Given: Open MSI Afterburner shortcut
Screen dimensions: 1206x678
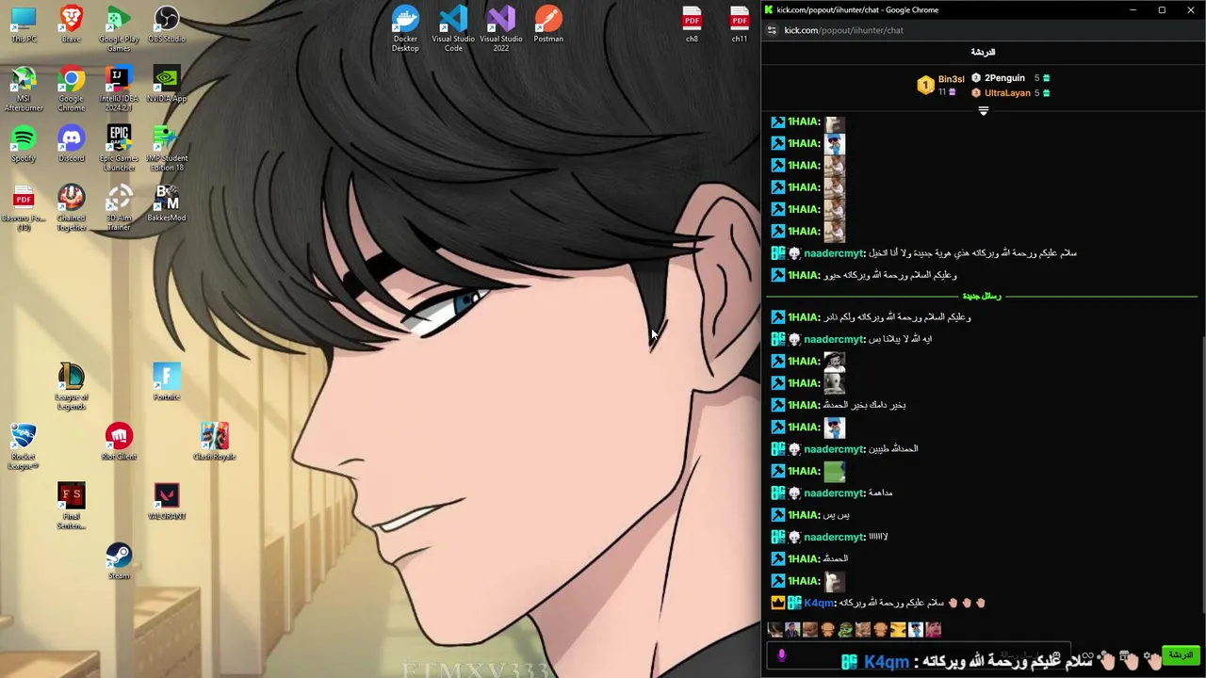Looking at the screenshot, I should [x=24, y=89].
